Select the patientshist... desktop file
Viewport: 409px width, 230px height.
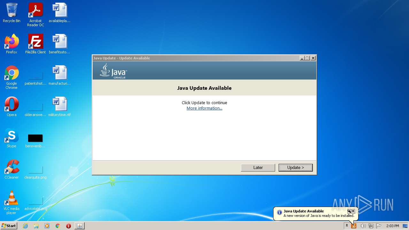tap(35, 77)
